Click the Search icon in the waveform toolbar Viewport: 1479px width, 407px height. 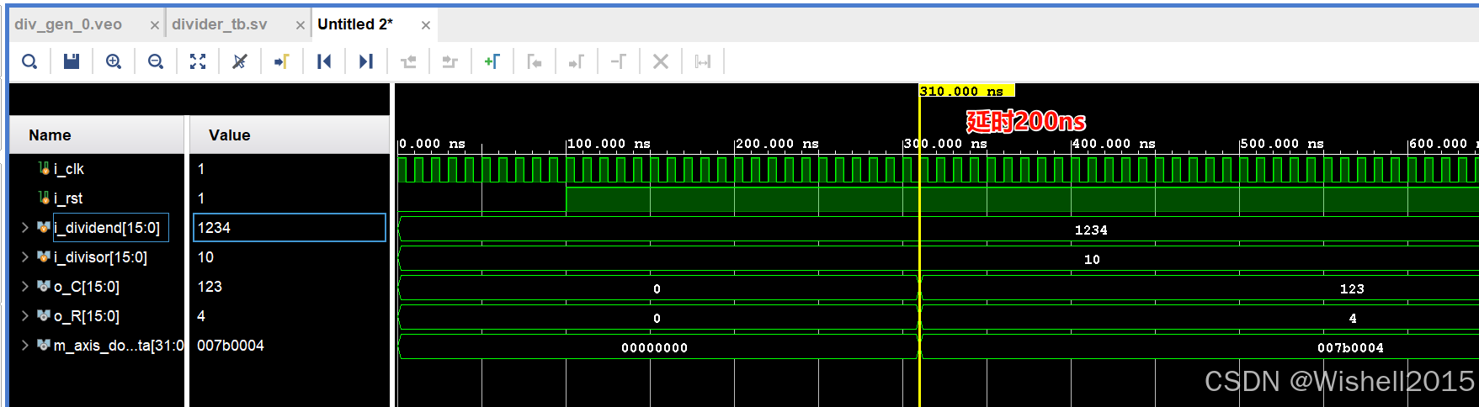click(29, 61)
